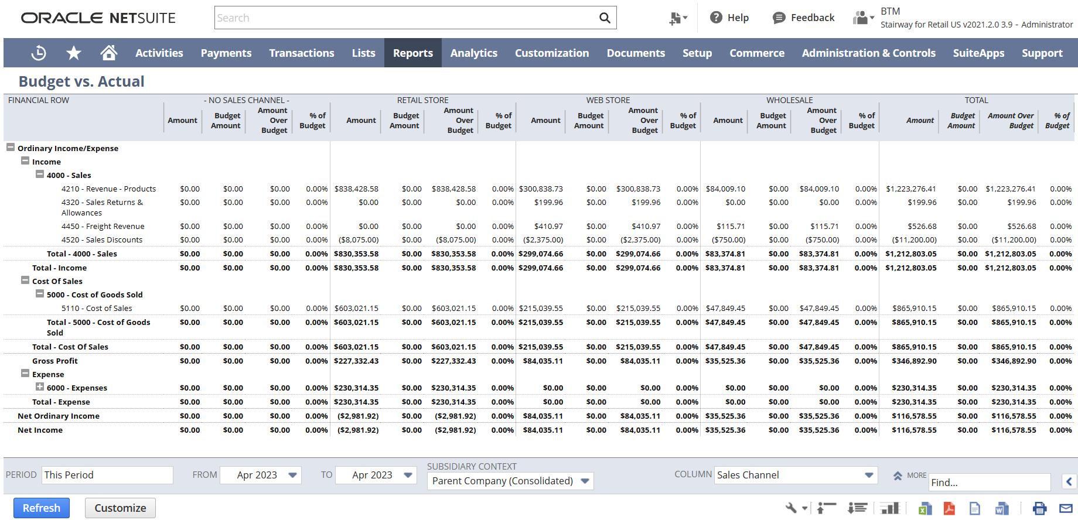The height and width of the screenshot is (520, 1078).
Task: Open the Shortcuts star menu
Action: point(74,53)
